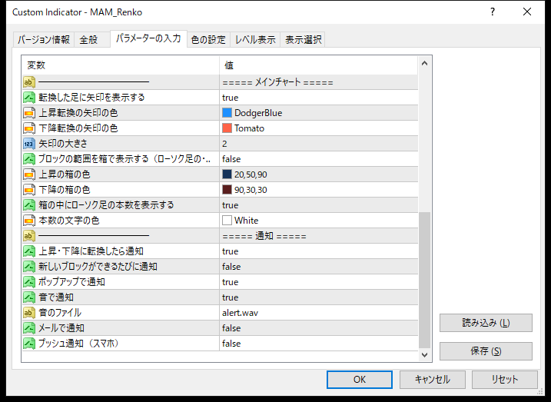Click the 値 column header
This screenshot has height=402, width=551.
(x=318, y=65)
